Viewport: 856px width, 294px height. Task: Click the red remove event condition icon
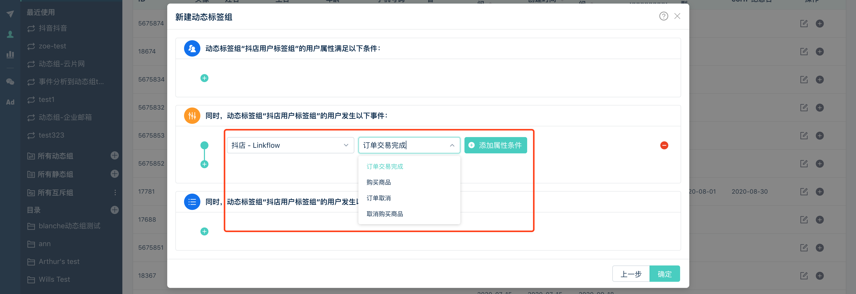tap(664, 145)
